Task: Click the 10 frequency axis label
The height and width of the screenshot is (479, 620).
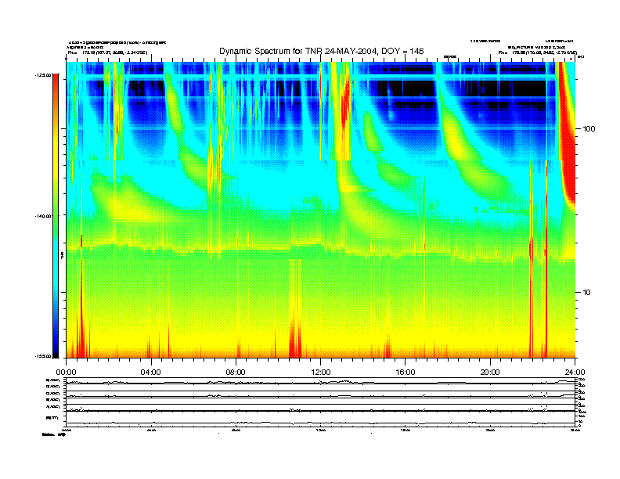Action: (x=587, y=293)
